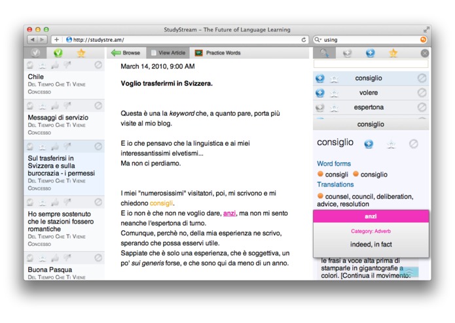Viewport: 455px width, 323px height.
Task: Give thumbs up to the Chile article
Action: point(55,65)
